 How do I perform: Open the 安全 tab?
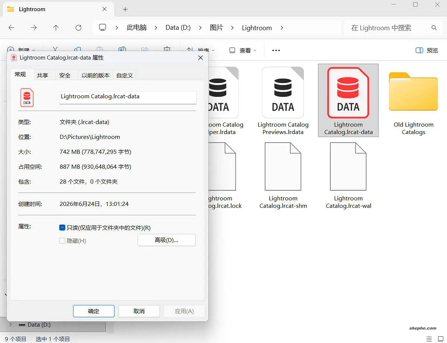[x=65, y=75]
